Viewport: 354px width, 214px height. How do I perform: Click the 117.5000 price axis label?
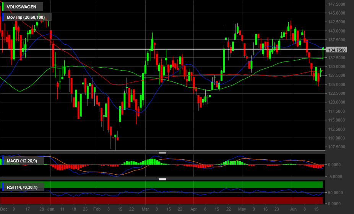coord(337,111)
